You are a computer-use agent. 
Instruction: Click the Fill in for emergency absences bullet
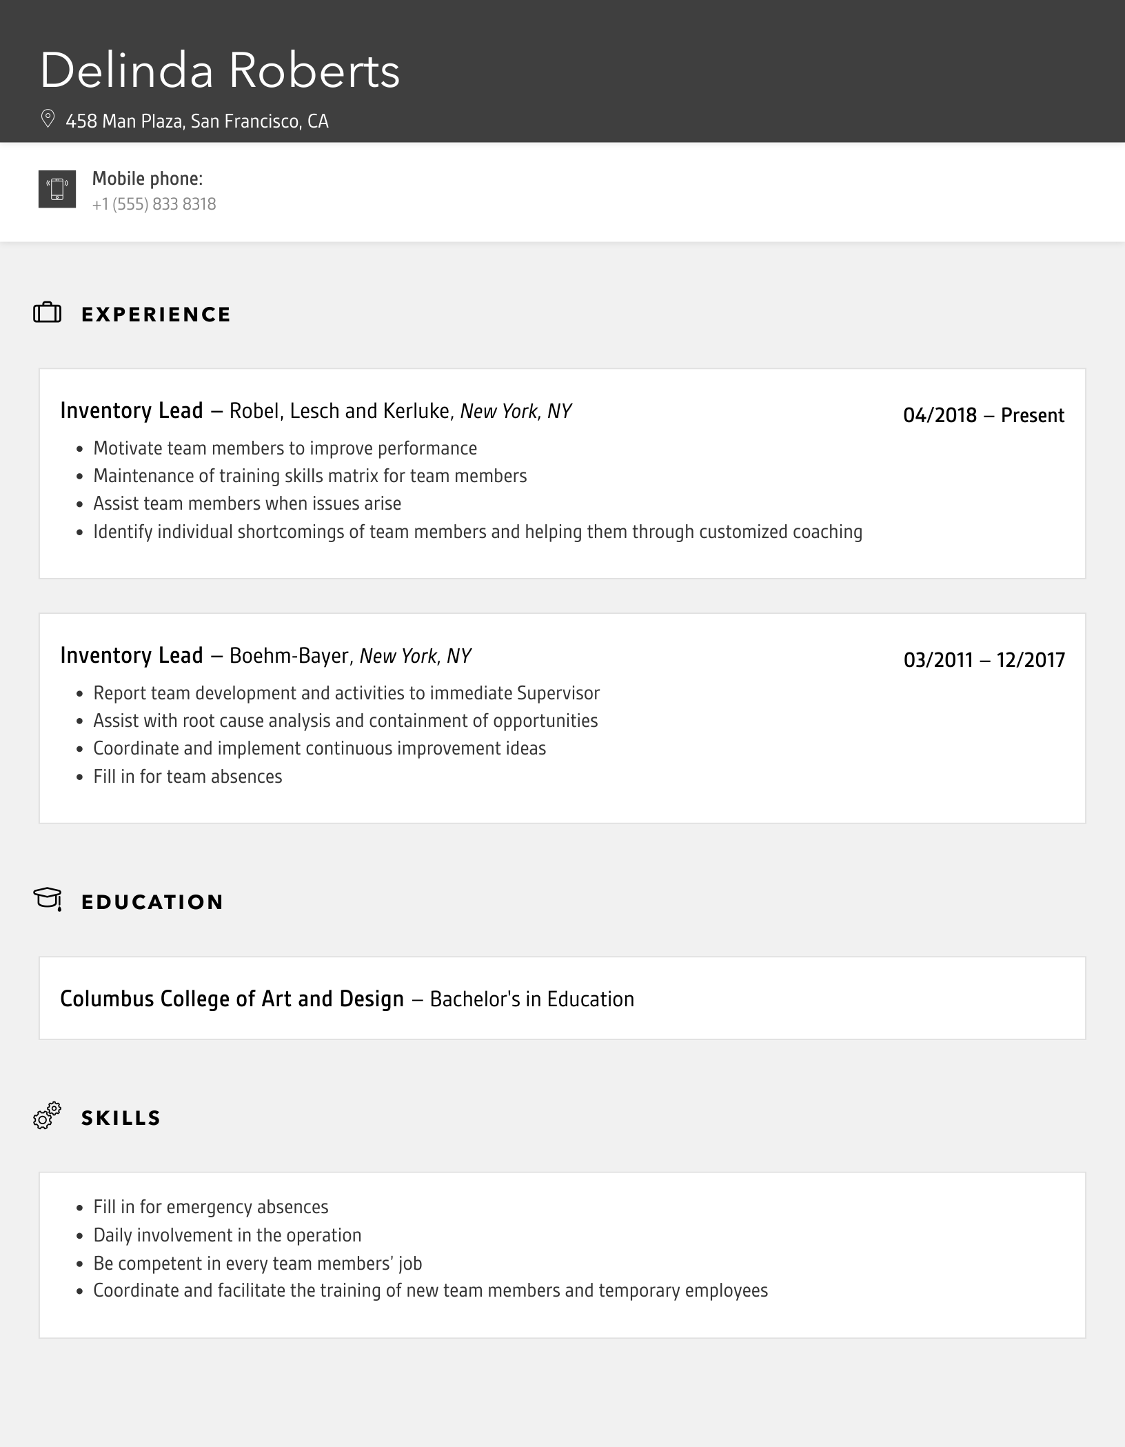(211, 1207)
